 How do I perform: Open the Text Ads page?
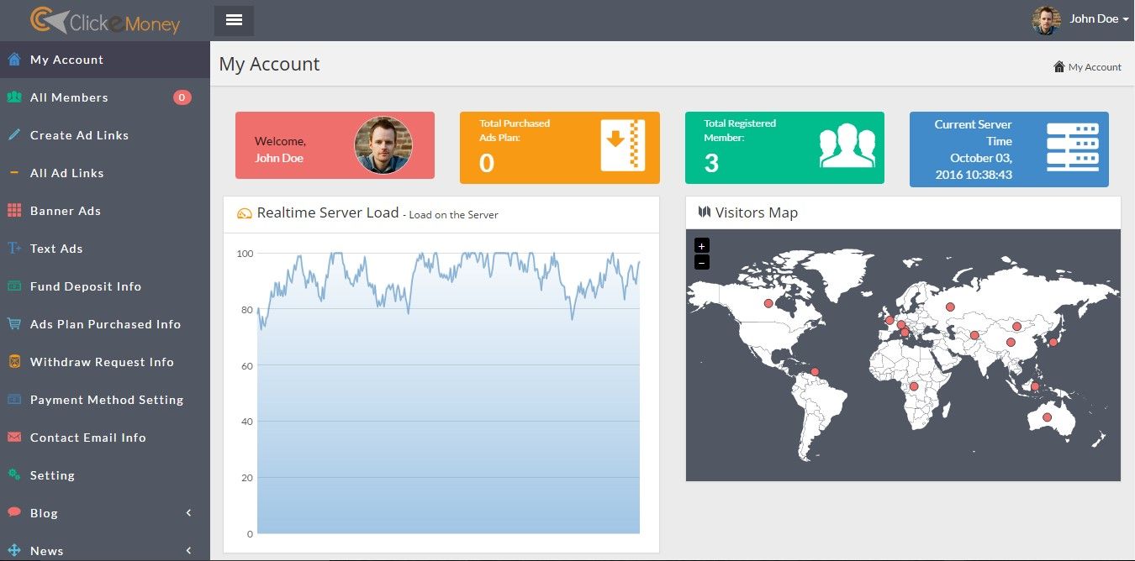[105, 249]
